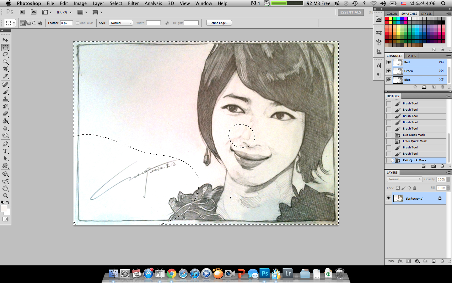Screen dimensions: 452x283
Task: Select the Zoom tool
Action: [x=5, y=196]
